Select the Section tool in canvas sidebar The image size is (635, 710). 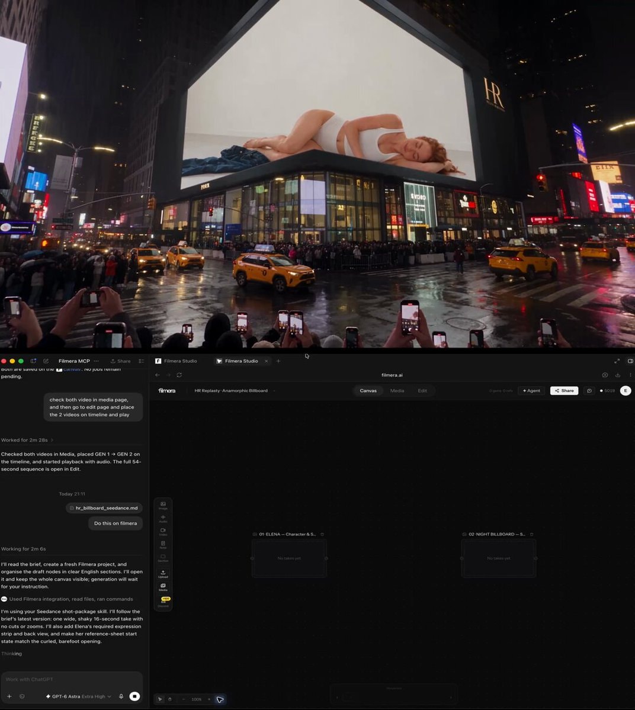point(163,558)
